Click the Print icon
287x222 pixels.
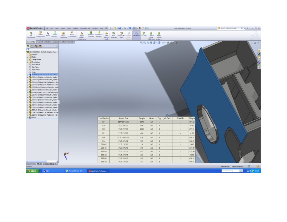point(125,28)
